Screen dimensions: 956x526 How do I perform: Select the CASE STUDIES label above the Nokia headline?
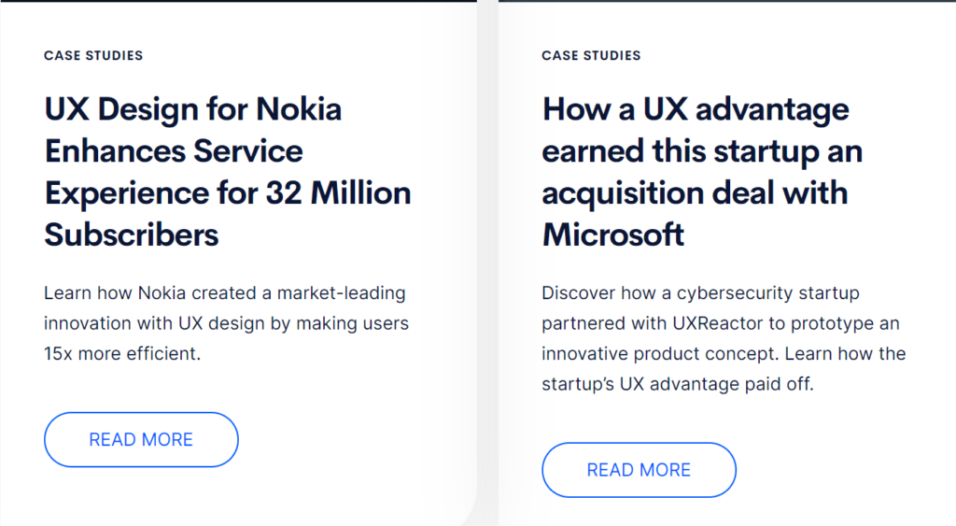(x=93, y=55)
